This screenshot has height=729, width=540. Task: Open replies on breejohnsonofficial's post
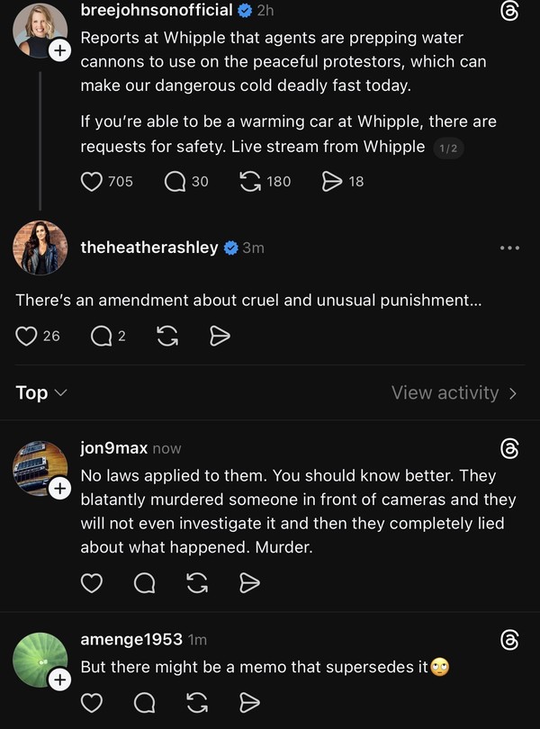tap(175, 182)
